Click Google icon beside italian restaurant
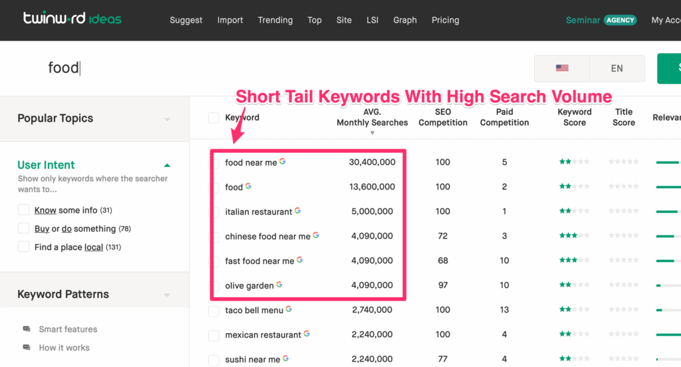 [x=297, y=211]
